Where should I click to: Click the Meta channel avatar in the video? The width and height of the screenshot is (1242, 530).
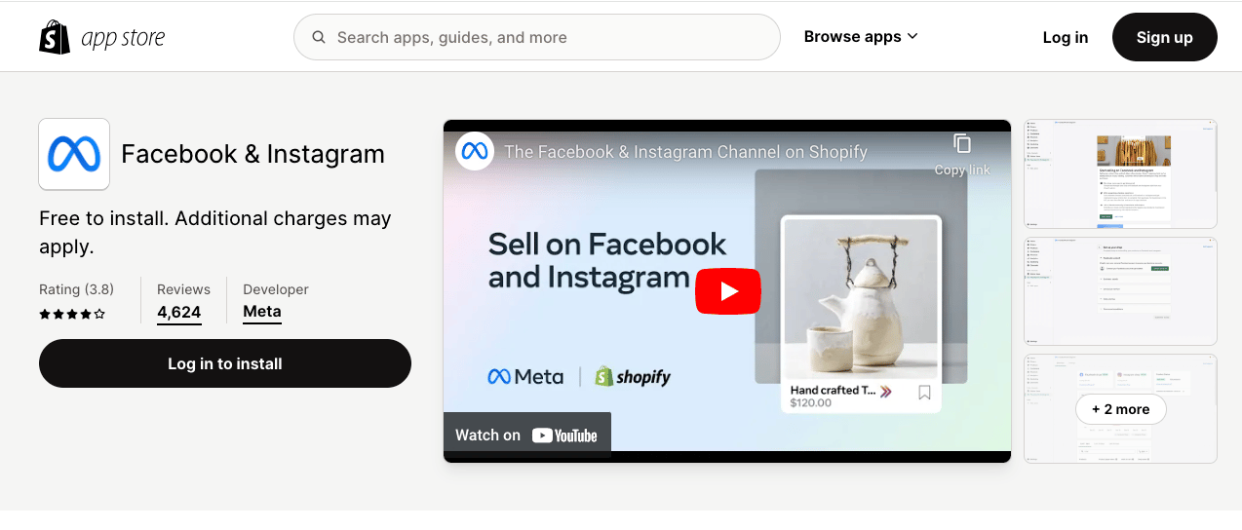(x=475, y=151)
